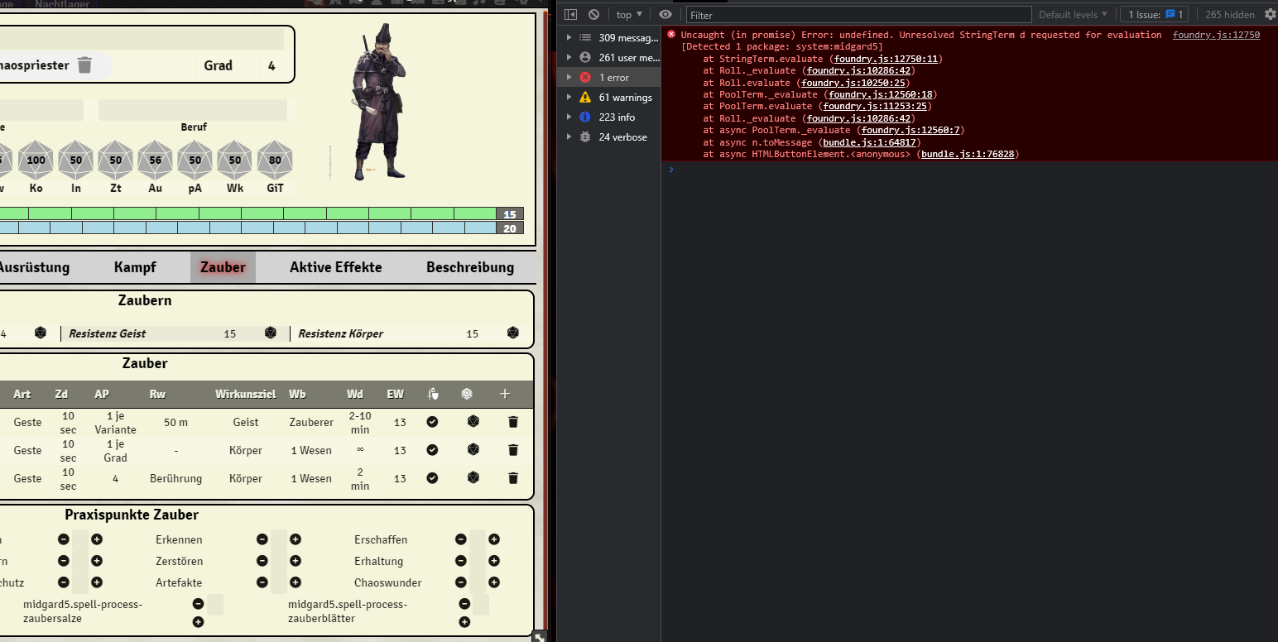
Task: Open the top context dropdown
Action: (629, 14)
